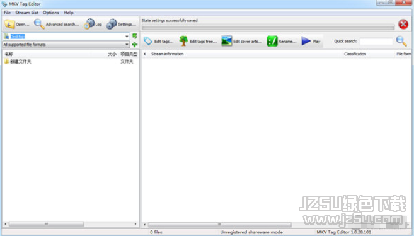Click the green refresh folder icon
Viewport: 414px width, 236px height.
[135, 36]
